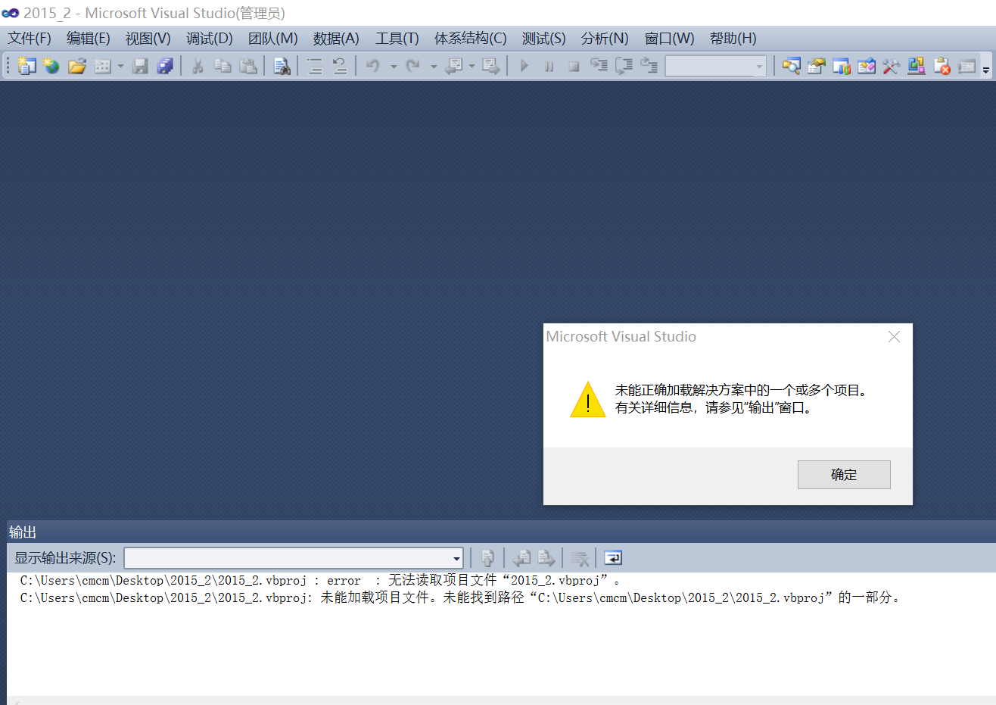Click the Paste clipboard icon
This screenshot has height=705, width=996.
pyautogui.click(x=248, y=66)
